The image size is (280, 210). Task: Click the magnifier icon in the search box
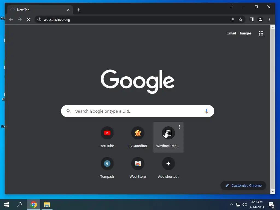(69, 111)
